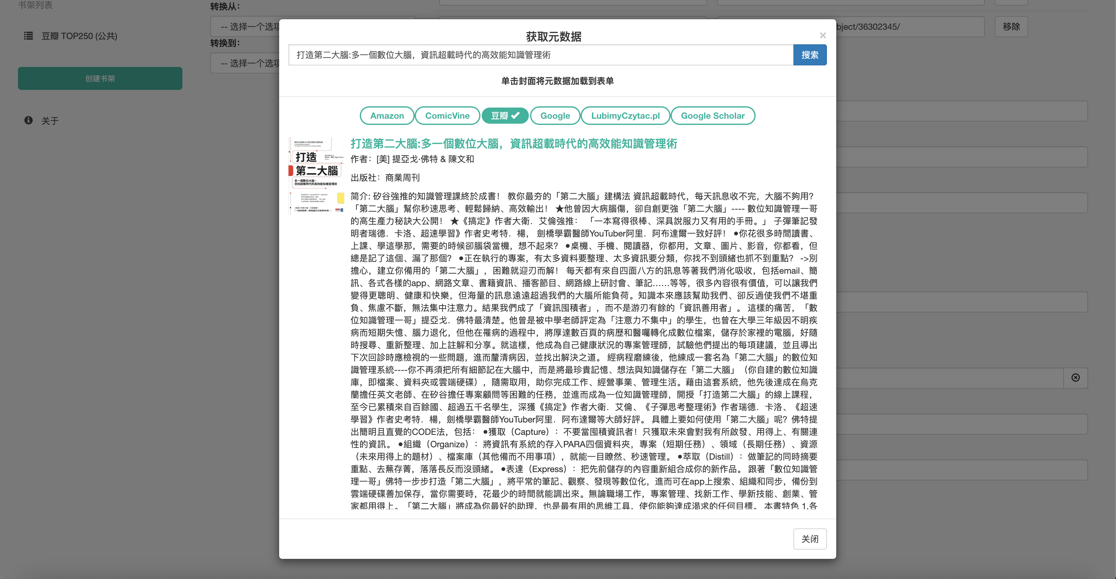This screenshot has height=579, width=1116.
Task: Click the 单击封面将元数据加载到表单 hint text
Action: point(557,81)
